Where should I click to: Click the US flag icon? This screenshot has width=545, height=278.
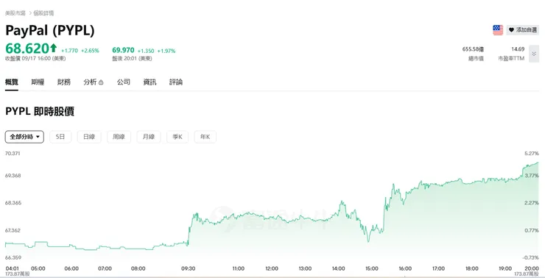(498, 30)
